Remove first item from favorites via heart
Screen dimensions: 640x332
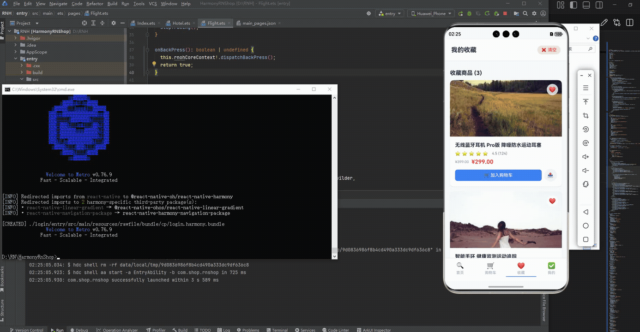(552, 89)
